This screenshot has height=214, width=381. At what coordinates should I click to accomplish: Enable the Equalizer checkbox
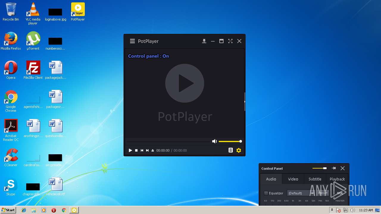point(266,193)
